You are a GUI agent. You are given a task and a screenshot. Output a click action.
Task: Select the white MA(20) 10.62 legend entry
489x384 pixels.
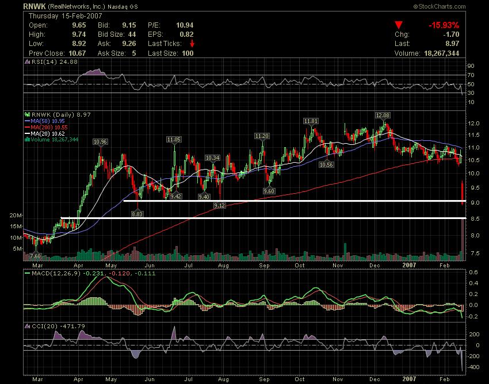45,133
